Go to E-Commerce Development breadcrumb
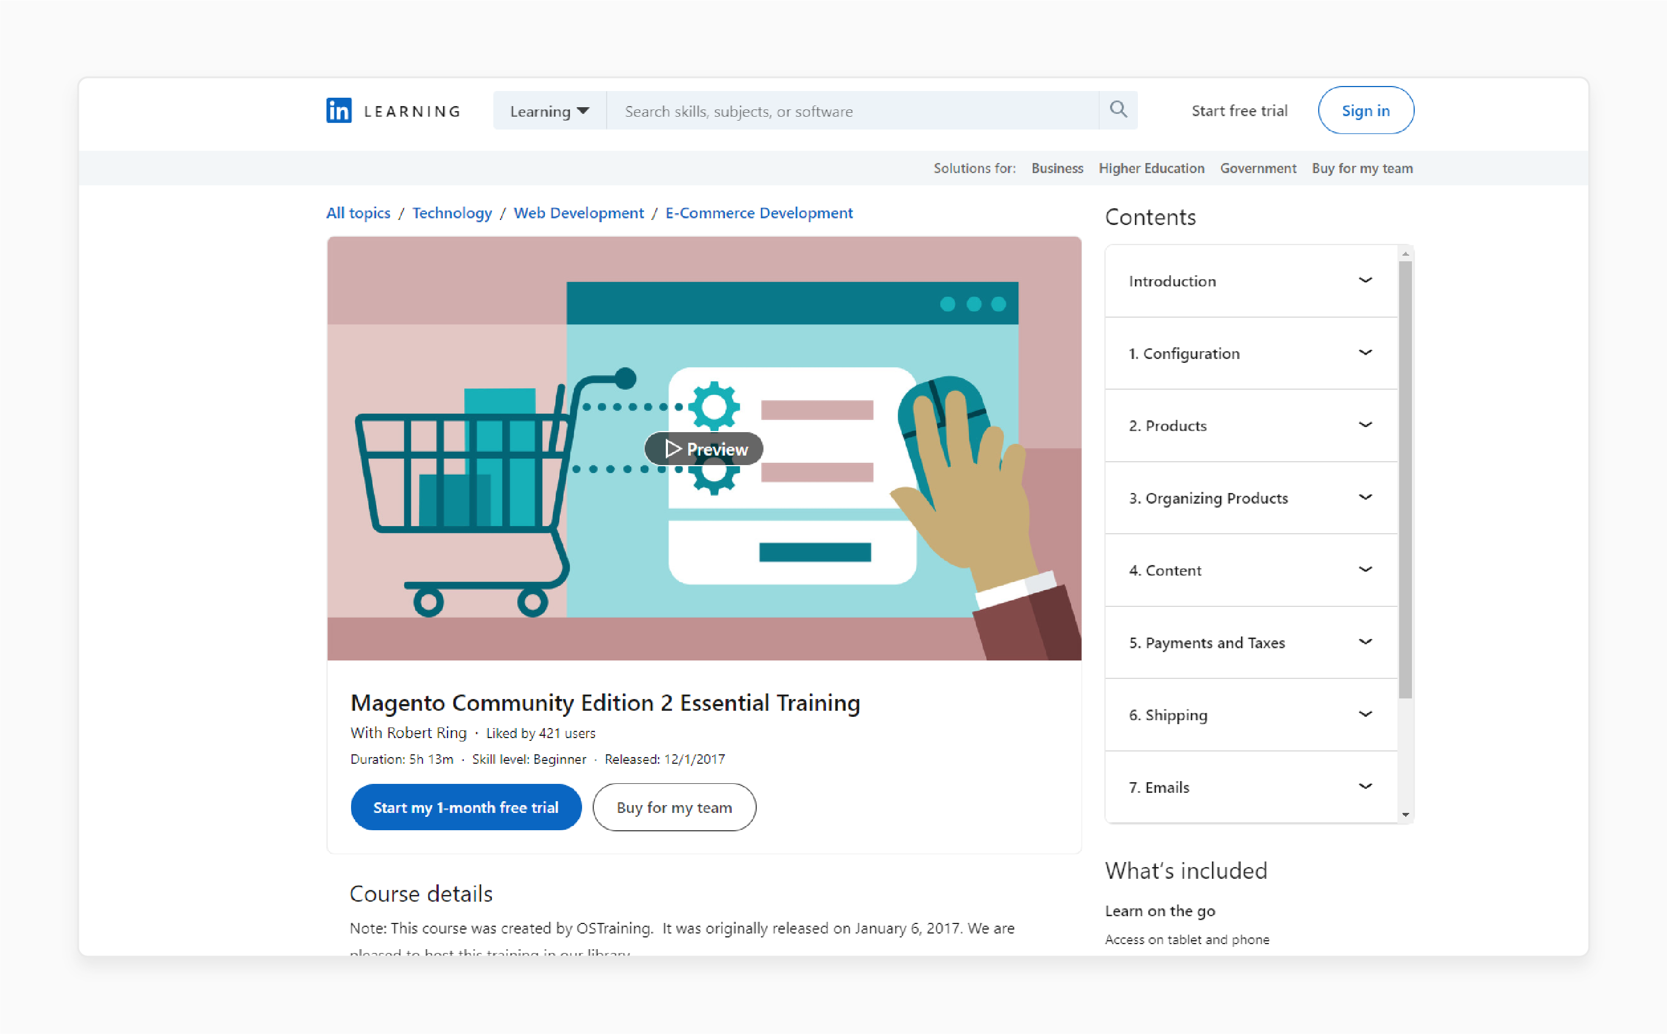Screen dimensions: 1667x1034 click(758, 213)
